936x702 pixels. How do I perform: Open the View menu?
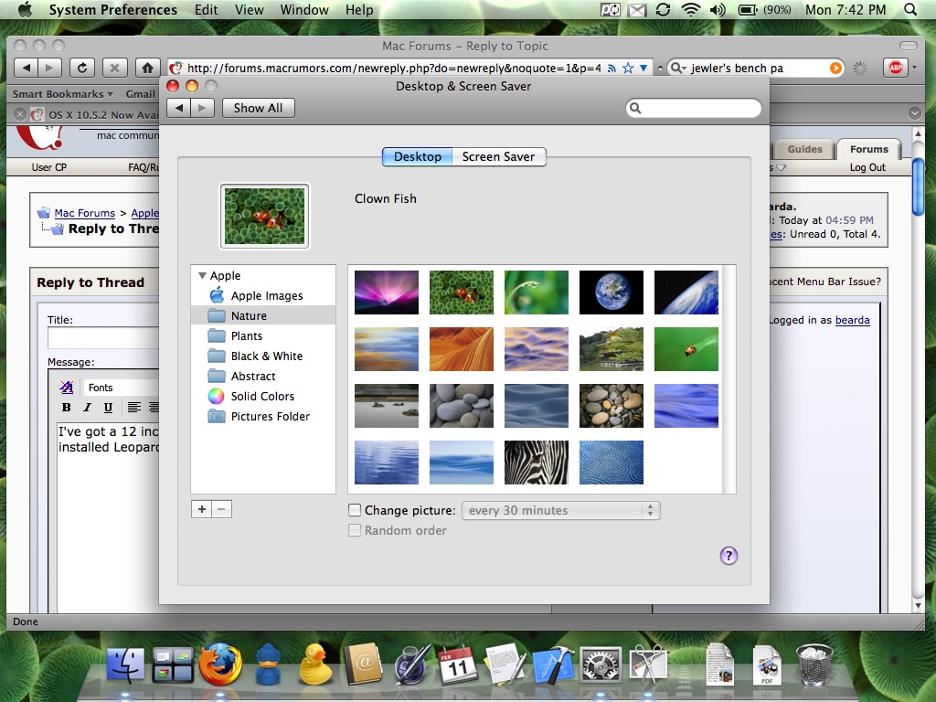point(249,9)
